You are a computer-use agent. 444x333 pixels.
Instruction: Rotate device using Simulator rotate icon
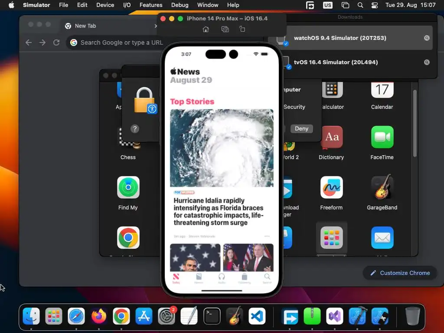(x=242, y=29)
